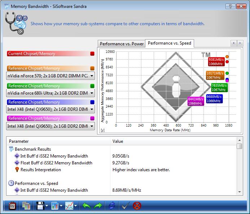This screenshot has width=250, height=214.
Task: Click the help question mark button
Action: tap(231, 6)
